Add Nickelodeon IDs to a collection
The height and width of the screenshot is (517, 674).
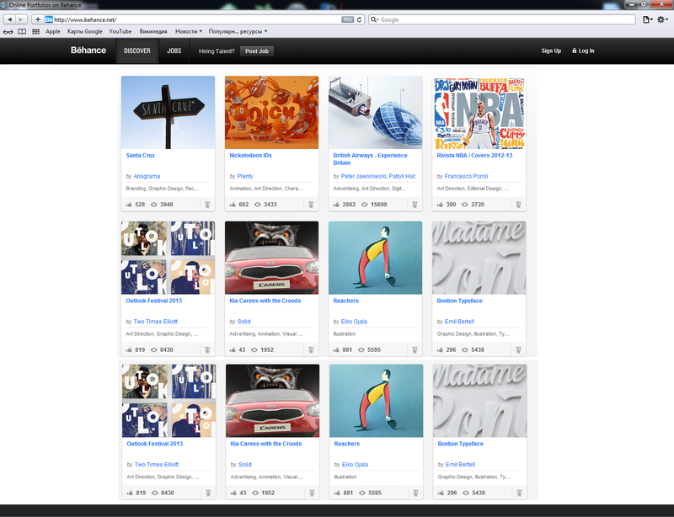311,205
